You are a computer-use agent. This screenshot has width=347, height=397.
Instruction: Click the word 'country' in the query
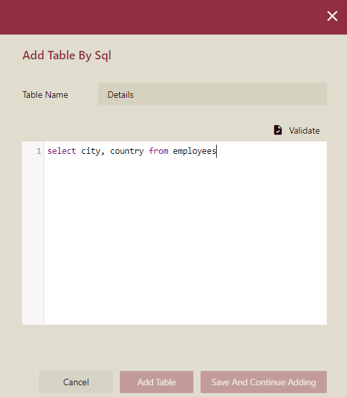point(127,151)
